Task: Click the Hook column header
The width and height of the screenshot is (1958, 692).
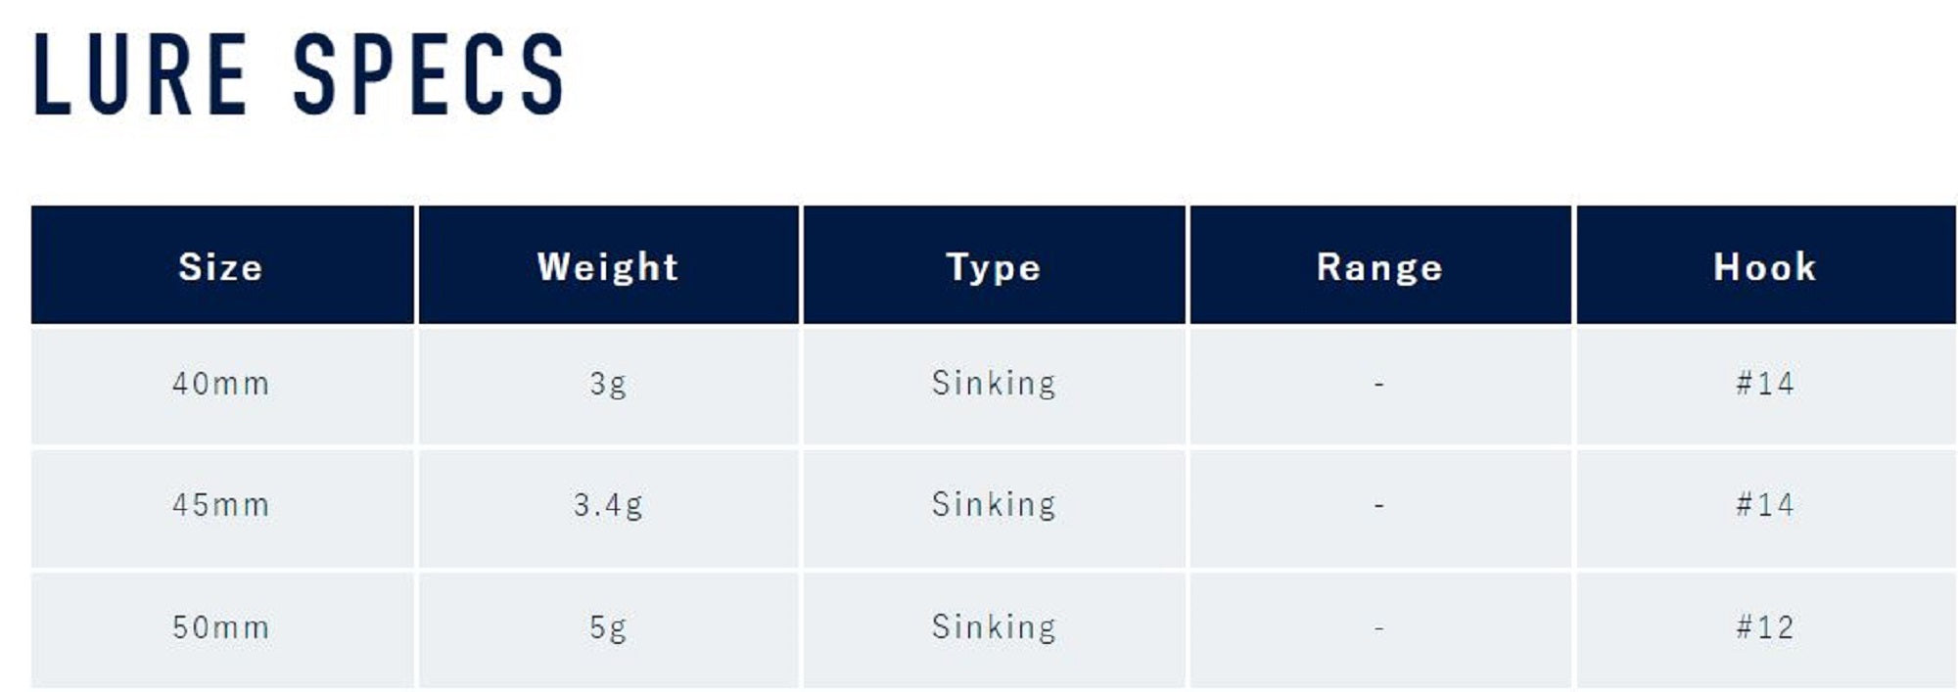Action: [x=1765, y=267]
